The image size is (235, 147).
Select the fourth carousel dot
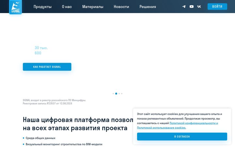click(x=122, y=94)
